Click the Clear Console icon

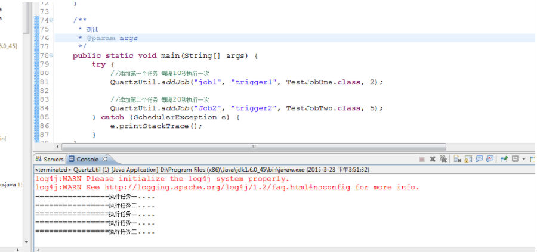(x=458, y=159)
